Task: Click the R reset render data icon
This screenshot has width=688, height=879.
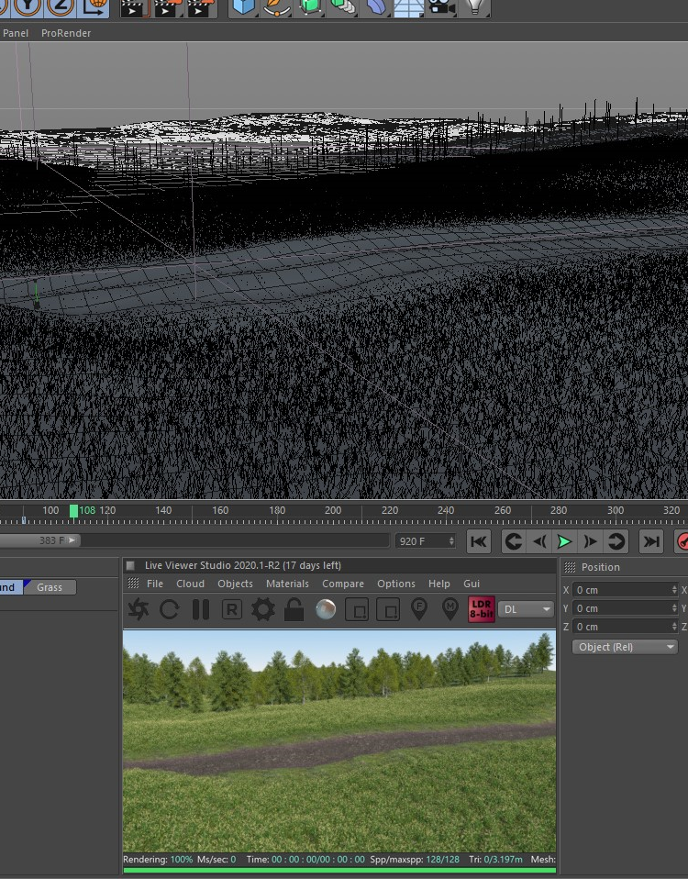Action: pyautogui.click(x=231, y=609)
